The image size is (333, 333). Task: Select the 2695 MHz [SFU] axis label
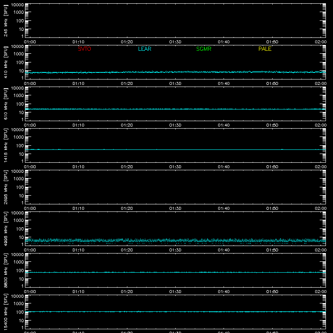[5, 187]
